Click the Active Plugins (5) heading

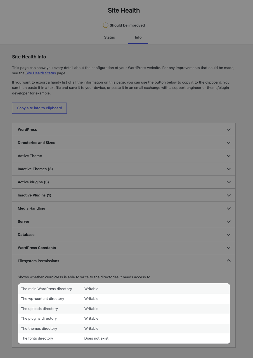[x=33, y=182]
